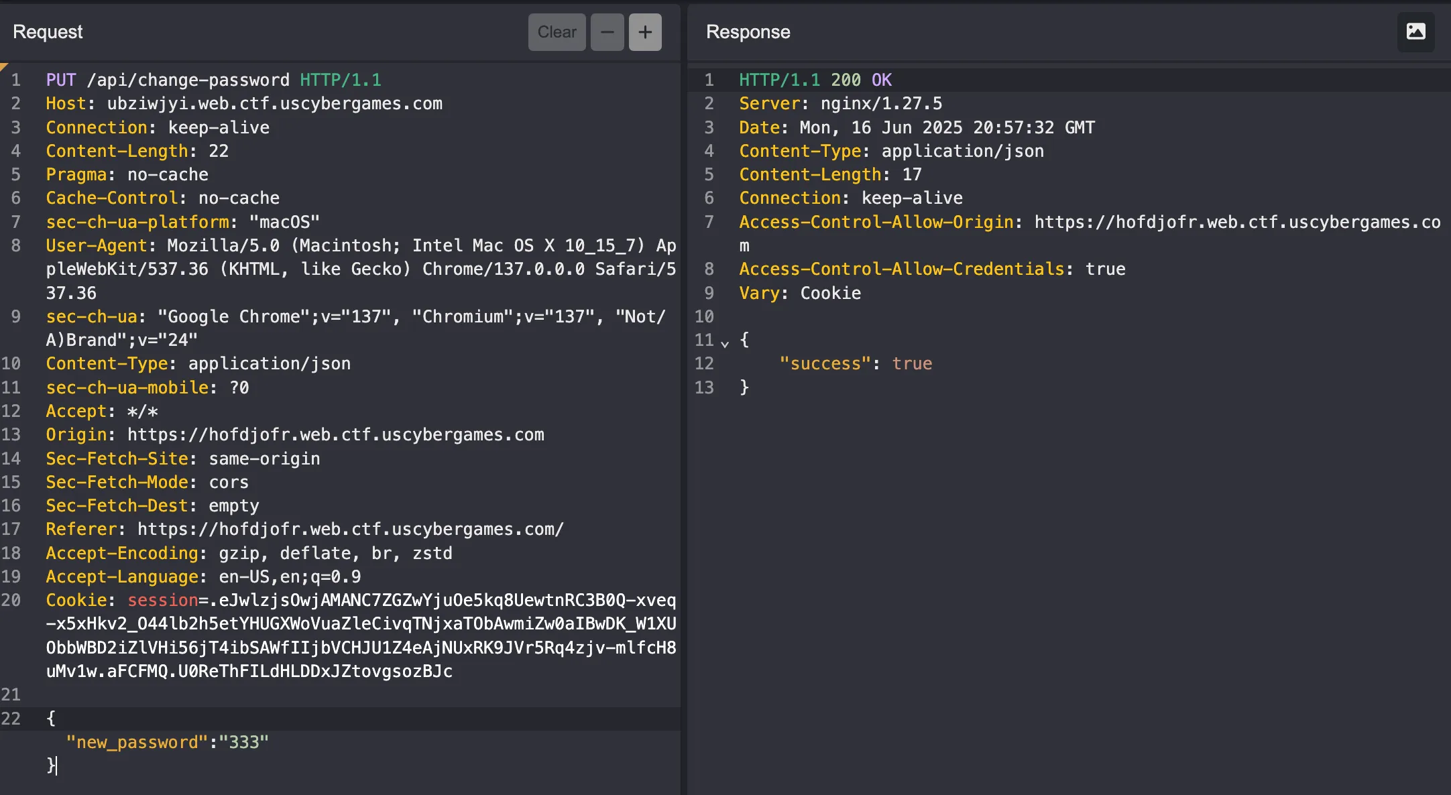Image resolution: width=1451 pixels, height=795 pixels.
Task: Click the Origin header URL
Action: [x=335, y=434]
